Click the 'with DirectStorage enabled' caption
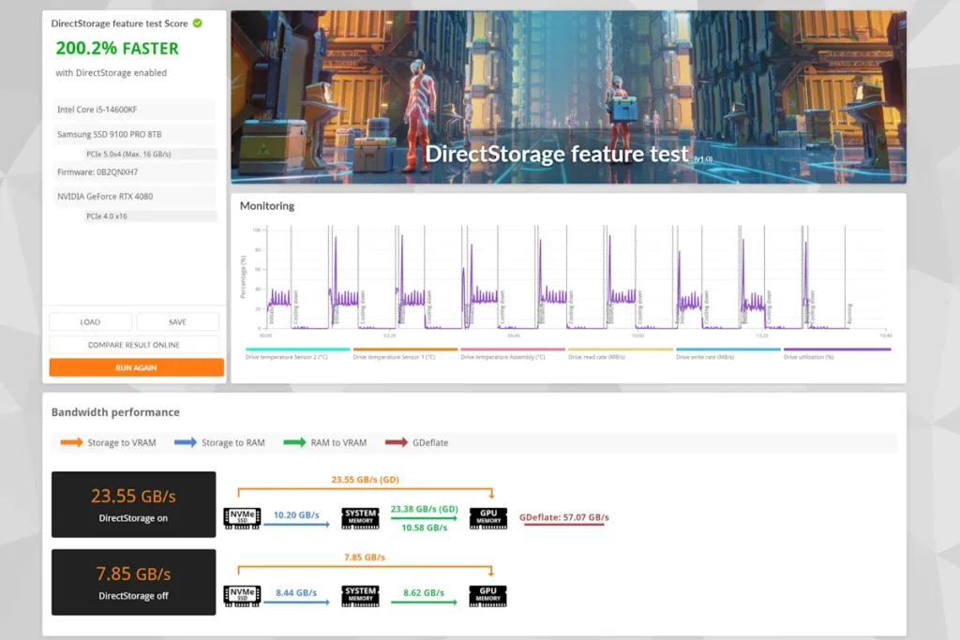The image size is (960, 640). [111, 73]
